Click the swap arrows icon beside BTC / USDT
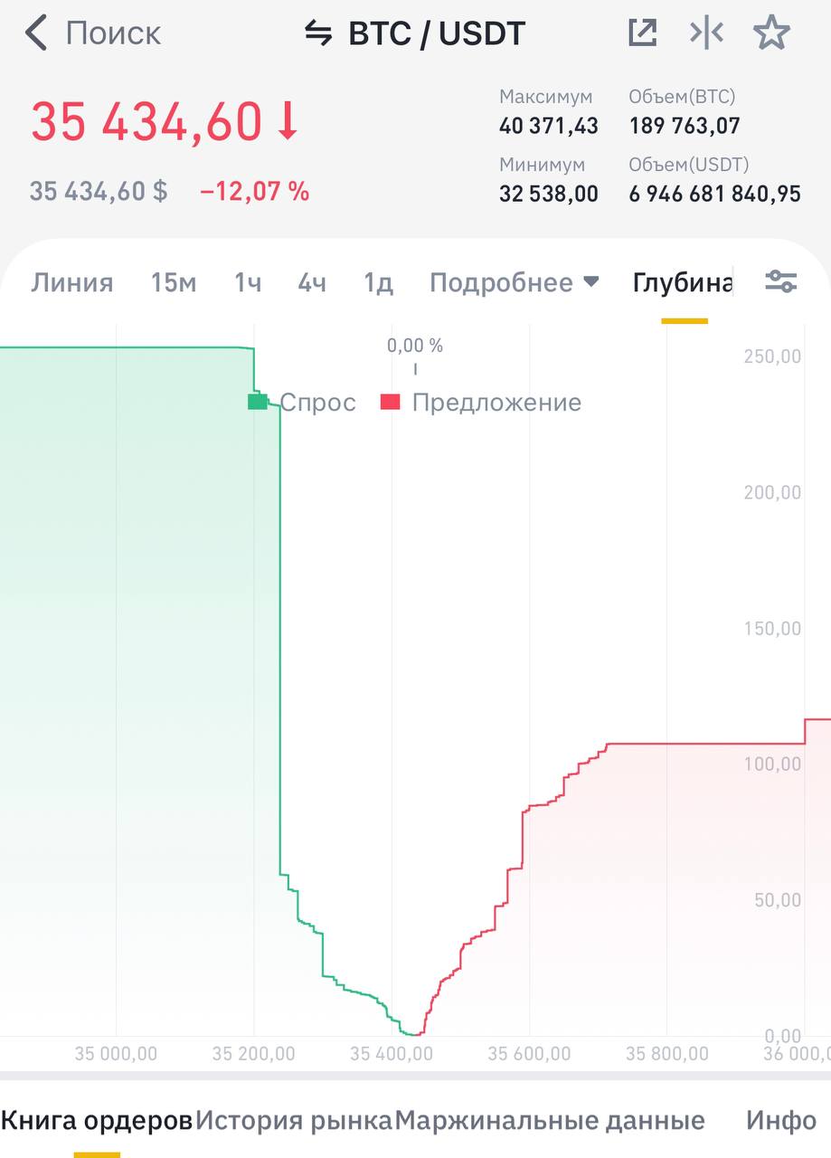The image size is (831, 1158). [x=317, y=34]
